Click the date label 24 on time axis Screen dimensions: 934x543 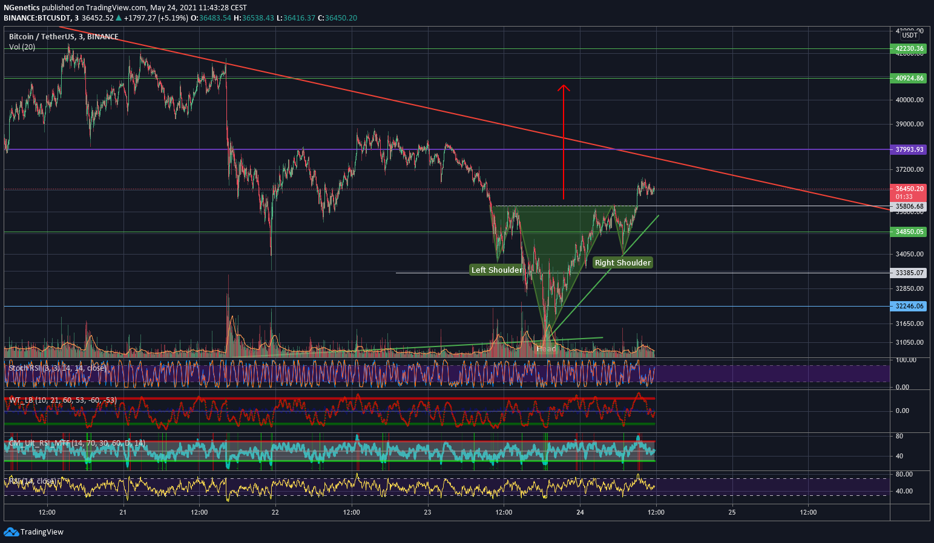(x=580, y=512)
